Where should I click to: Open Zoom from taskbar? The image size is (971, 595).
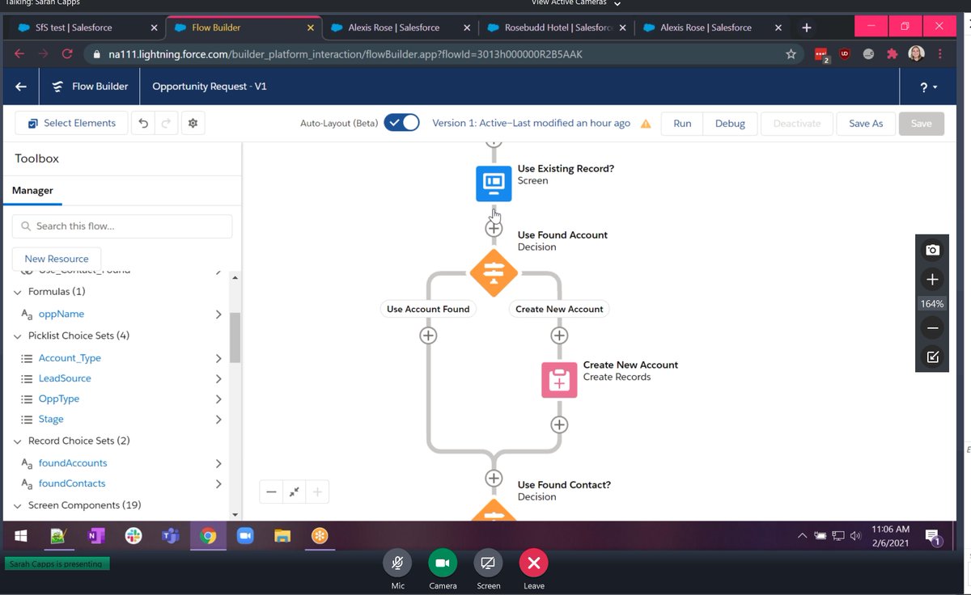pos(245,536)
